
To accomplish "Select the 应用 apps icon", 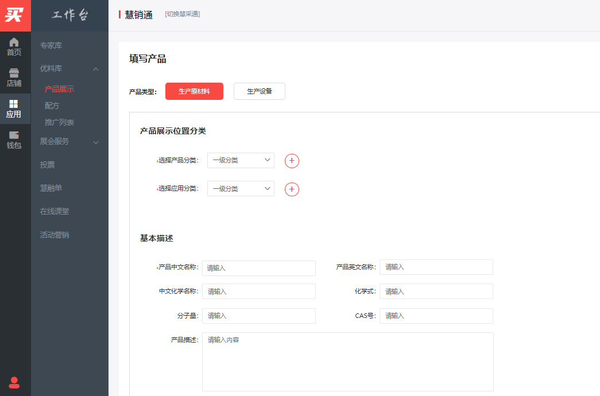I will pyautogui.click(x=14, y=109).
